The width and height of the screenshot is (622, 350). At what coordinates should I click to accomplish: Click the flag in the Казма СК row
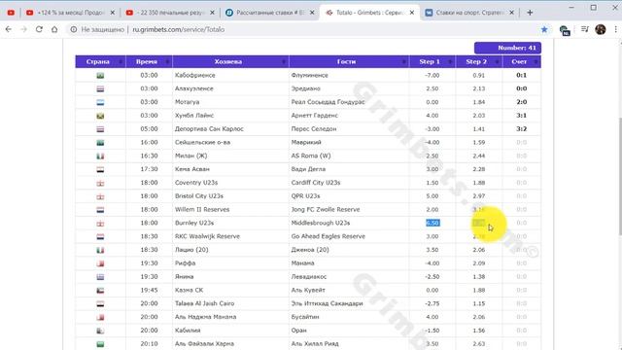(x=100, y=291)
